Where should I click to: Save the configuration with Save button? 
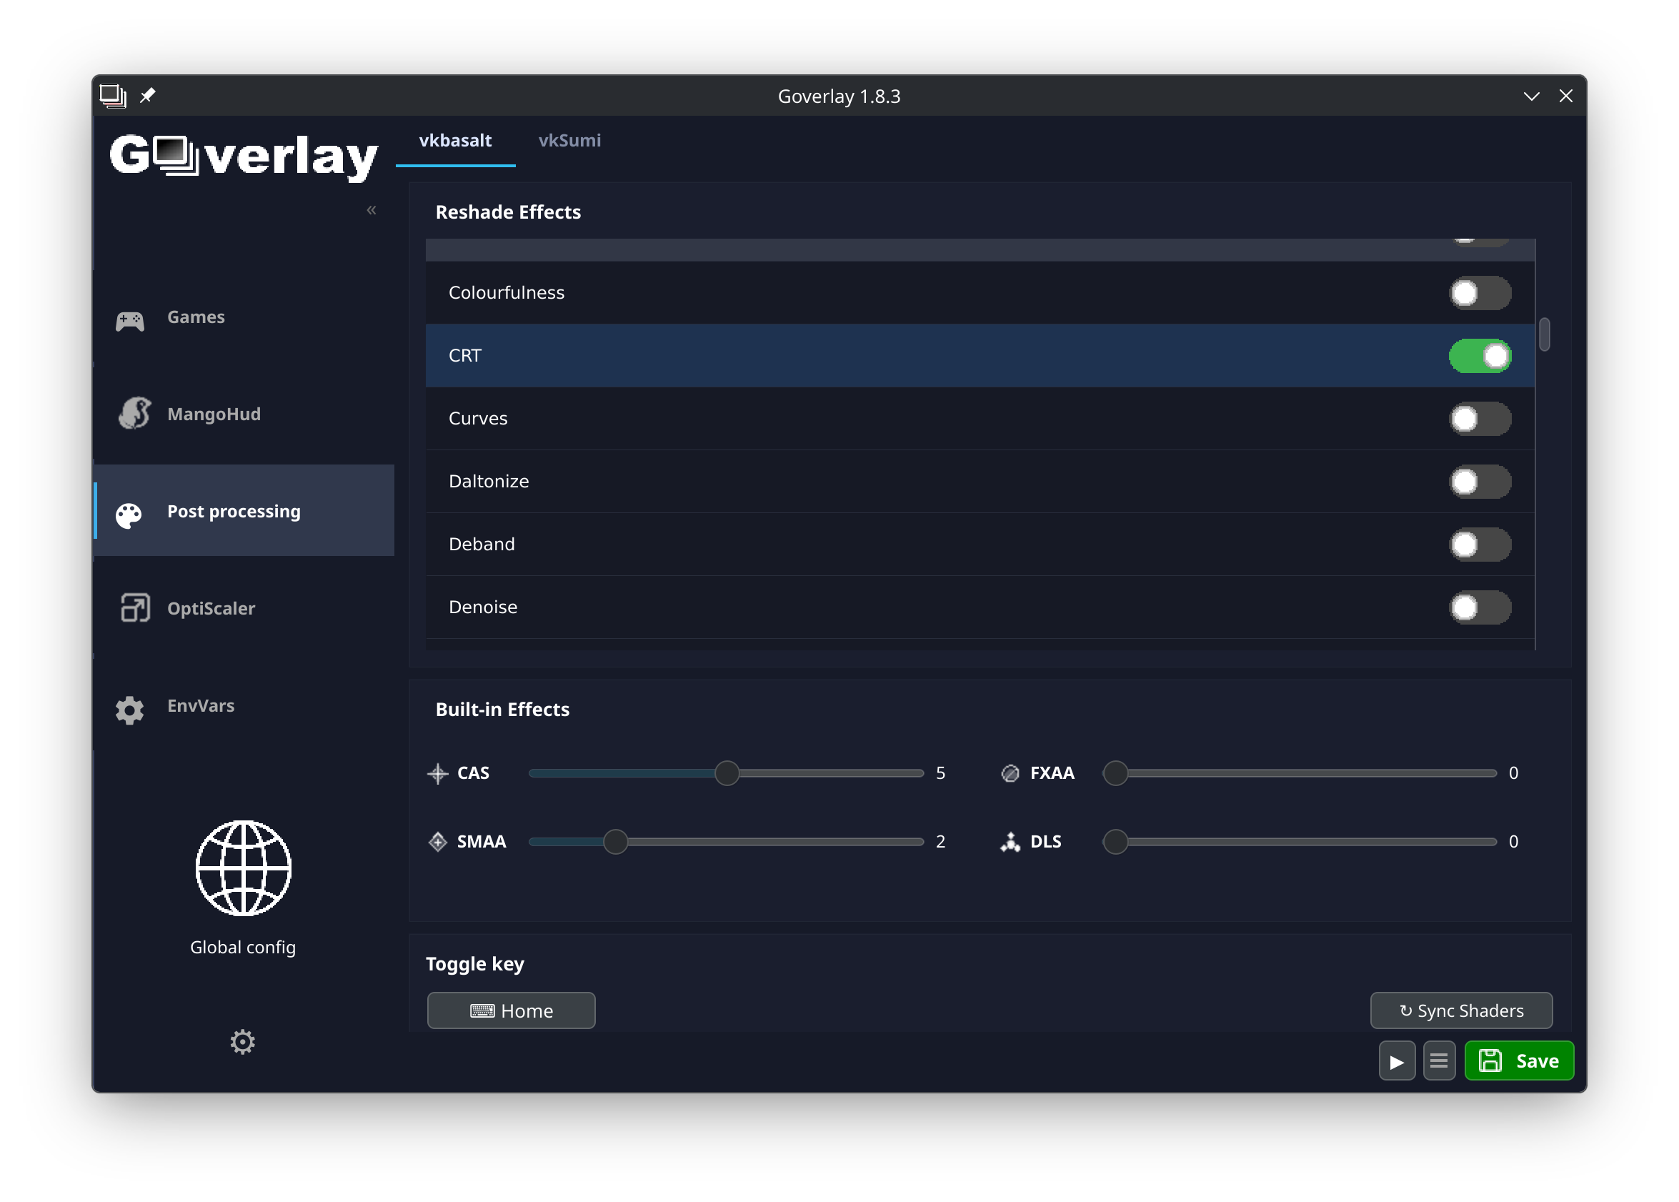pos(1518,1061)
